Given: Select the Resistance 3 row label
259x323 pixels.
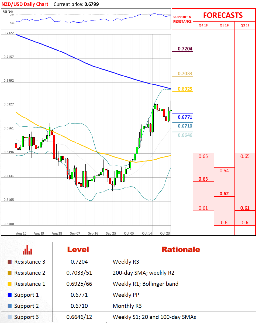Looking at the screenshot, I should 30,262.
